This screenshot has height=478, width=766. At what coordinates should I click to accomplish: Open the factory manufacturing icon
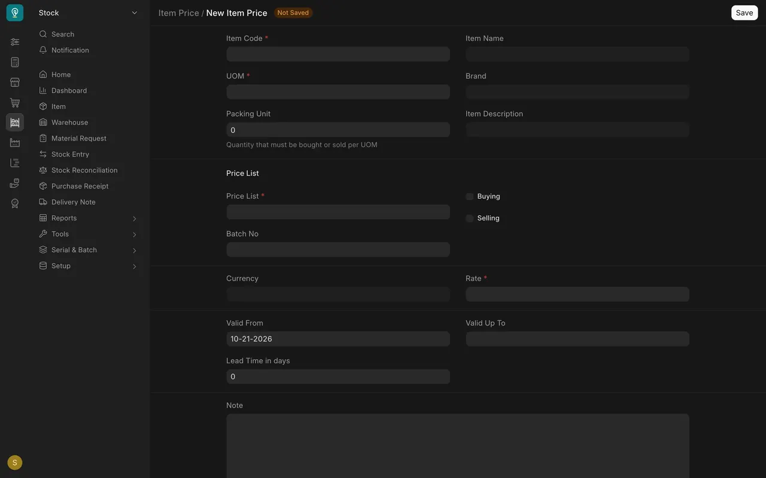pyautogui.click(x=15, y=143)
